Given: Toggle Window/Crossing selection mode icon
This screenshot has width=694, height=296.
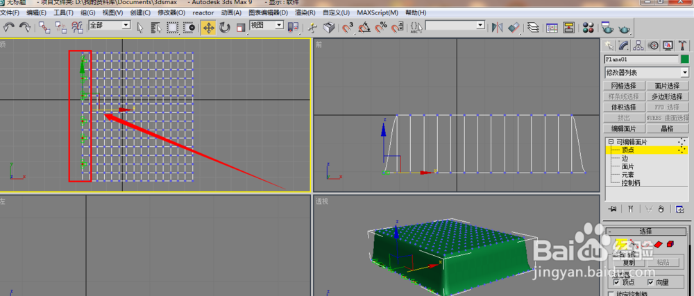Looking at the screenshot, I should pos(189,28).
